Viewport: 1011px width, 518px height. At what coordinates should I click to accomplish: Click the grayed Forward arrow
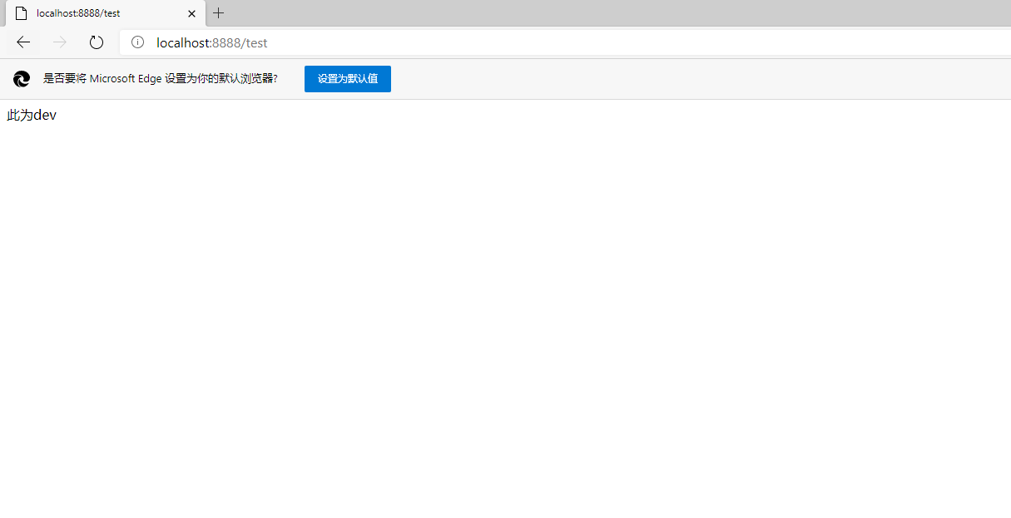60,42
